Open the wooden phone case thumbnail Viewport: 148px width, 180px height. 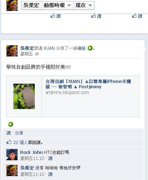click(24, 96)
